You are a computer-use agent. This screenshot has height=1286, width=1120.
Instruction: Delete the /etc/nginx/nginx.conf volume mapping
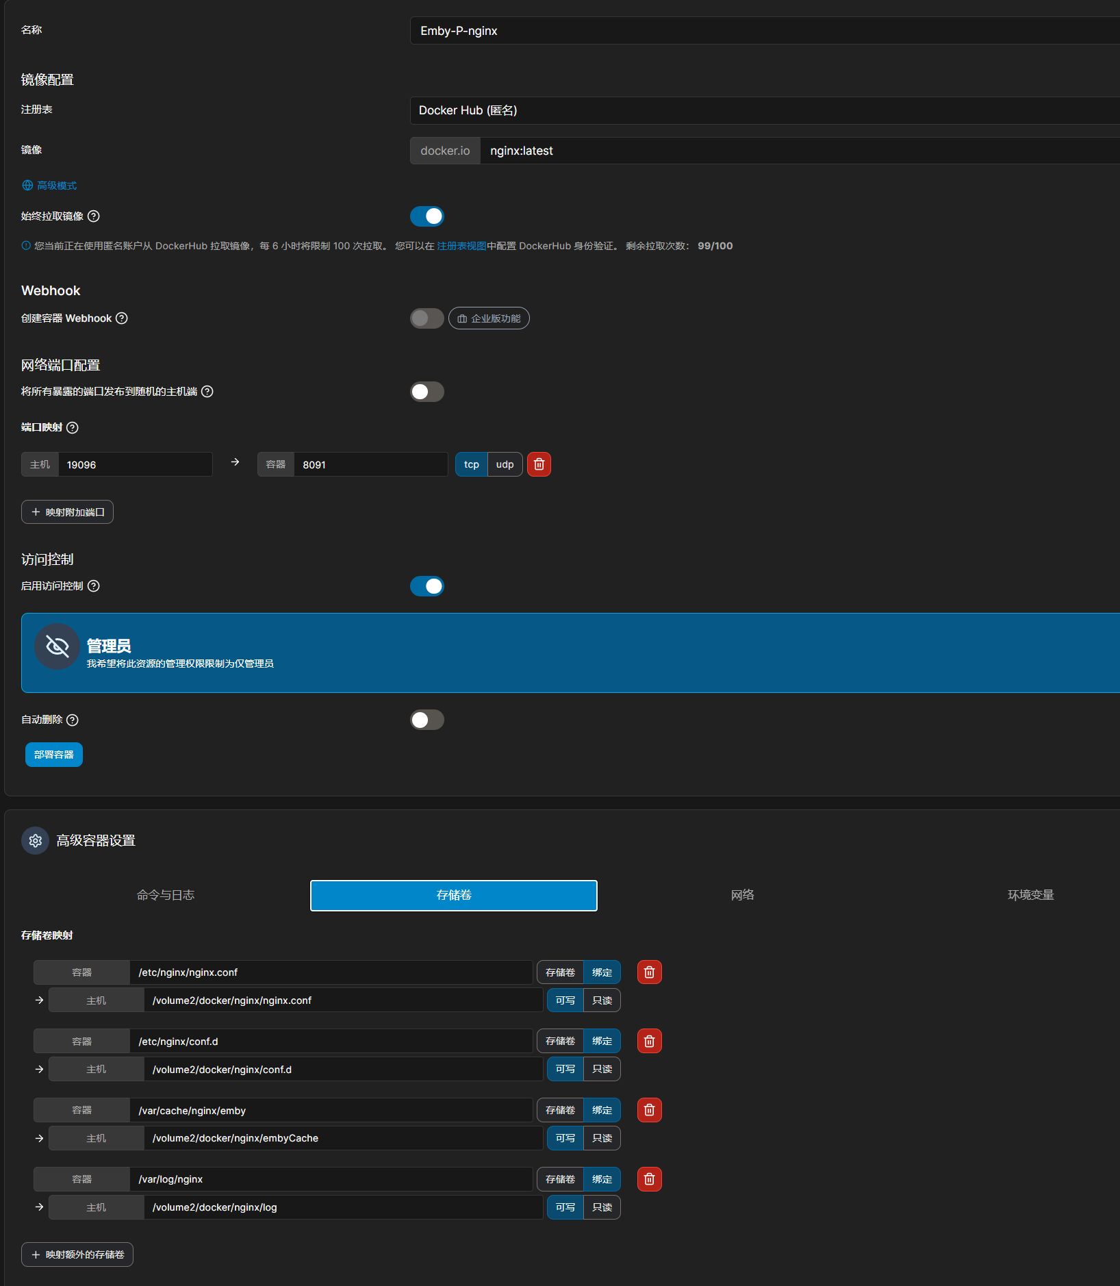(x=650, y=972)
